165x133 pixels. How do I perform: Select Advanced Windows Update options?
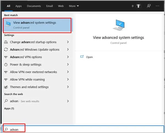[36, 49]
